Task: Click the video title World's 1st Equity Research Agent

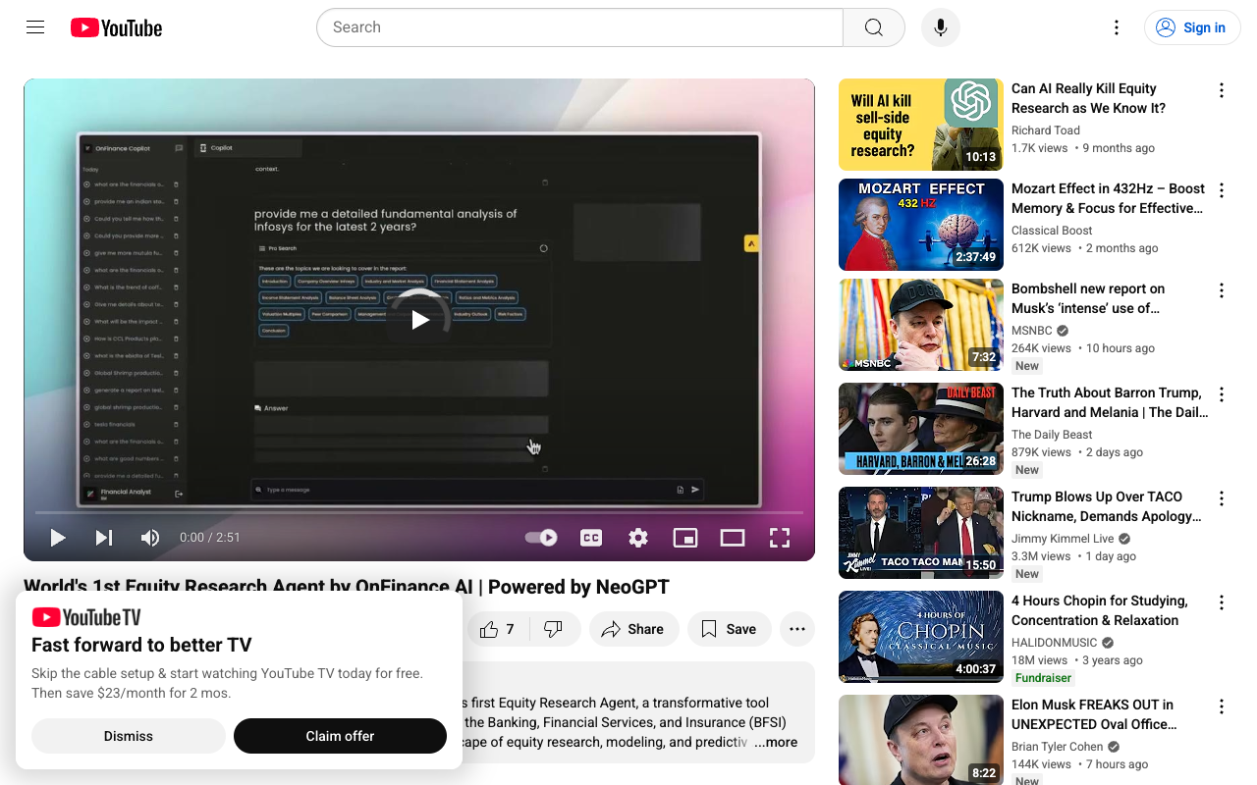Action: point(347,587)
